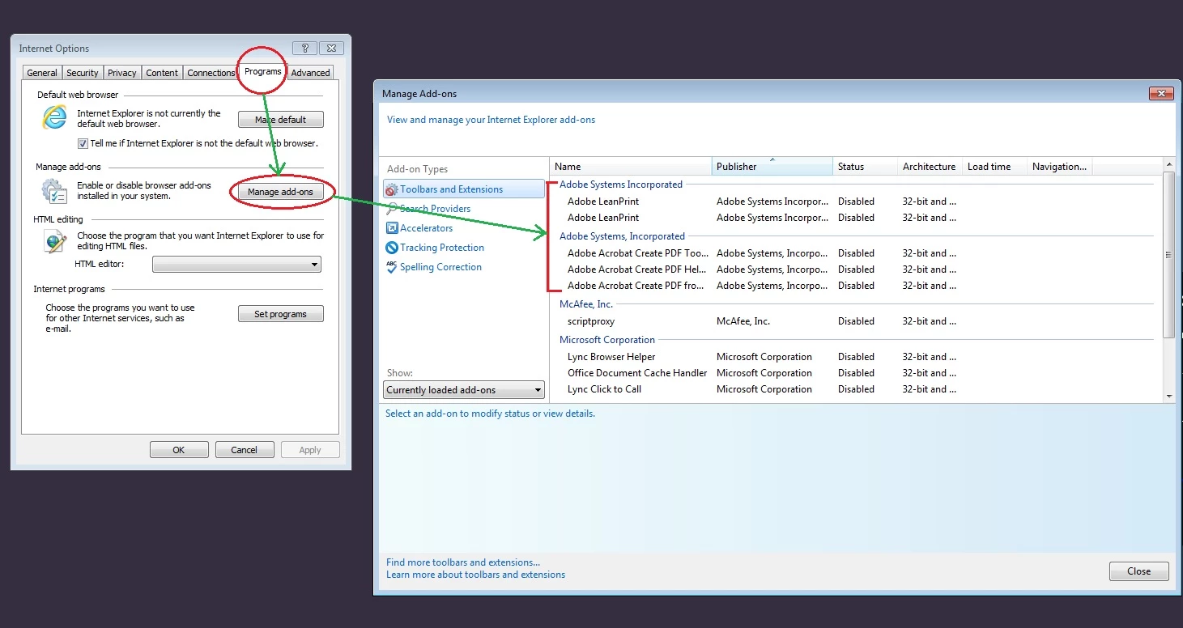Image resolution: width=1183 pixels, height=628 pixels.
Task: Select the first Adobe LeanPrint row
Action: pos(856,202)
